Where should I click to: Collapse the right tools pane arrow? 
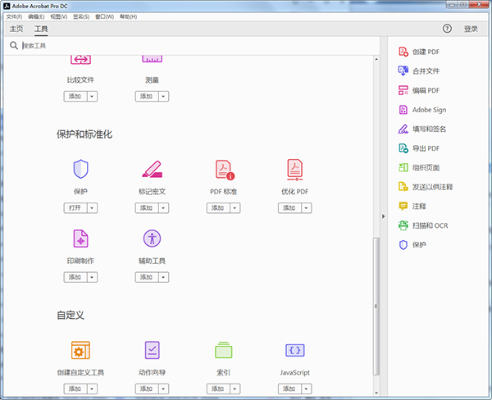(384, 216)
